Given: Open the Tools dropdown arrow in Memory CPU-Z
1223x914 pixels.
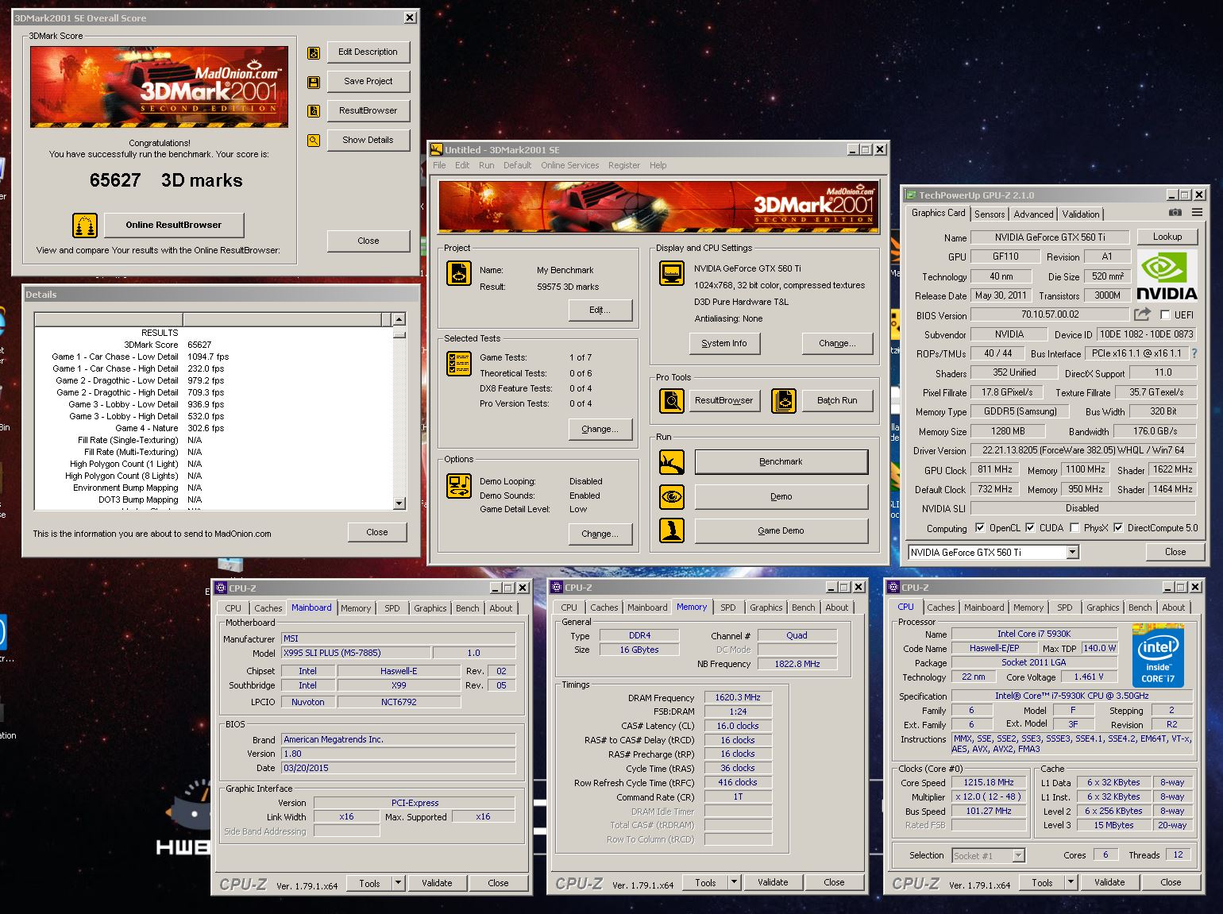Looking at the screenshot, I should (x=734, y=882).
